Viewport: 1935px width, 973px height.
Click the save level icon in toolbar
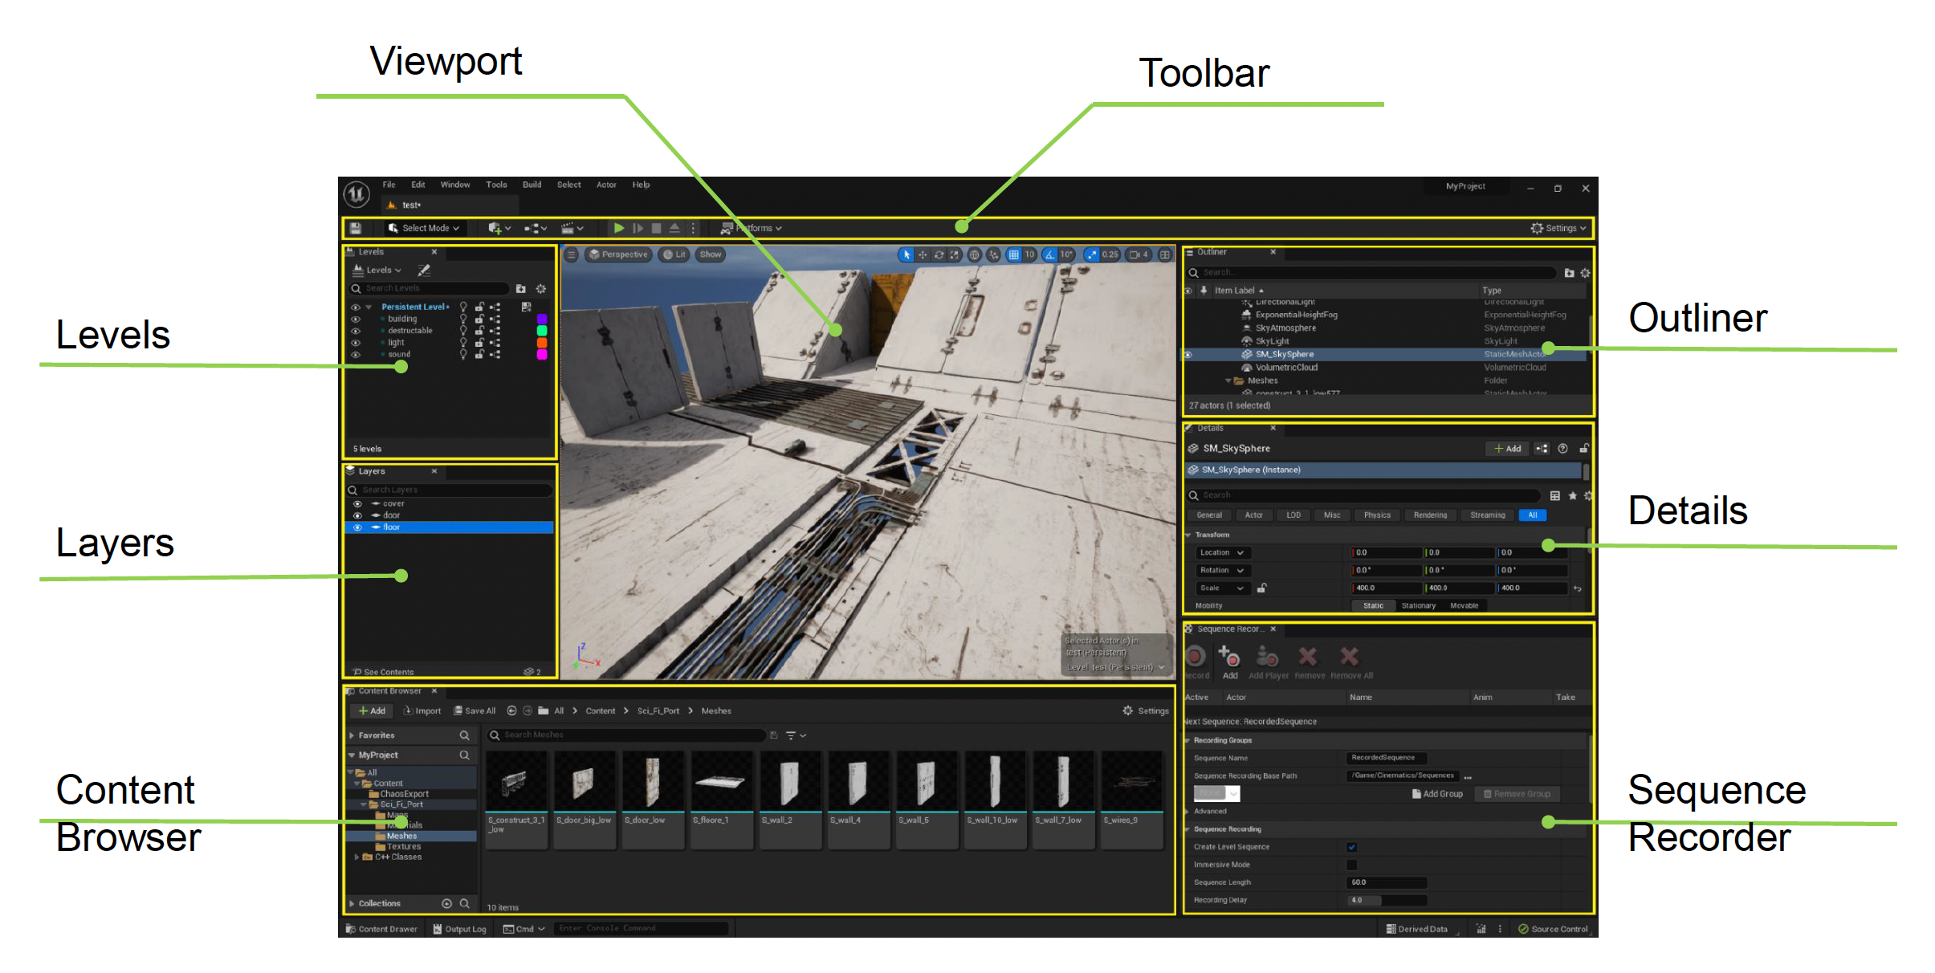356,229
